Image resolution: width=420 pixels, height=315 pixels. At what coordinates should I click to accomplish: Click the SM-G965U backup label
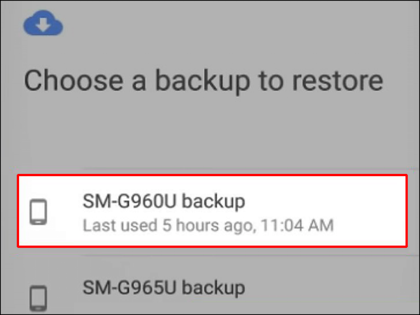pyautogui.click(x=163, y=288)
